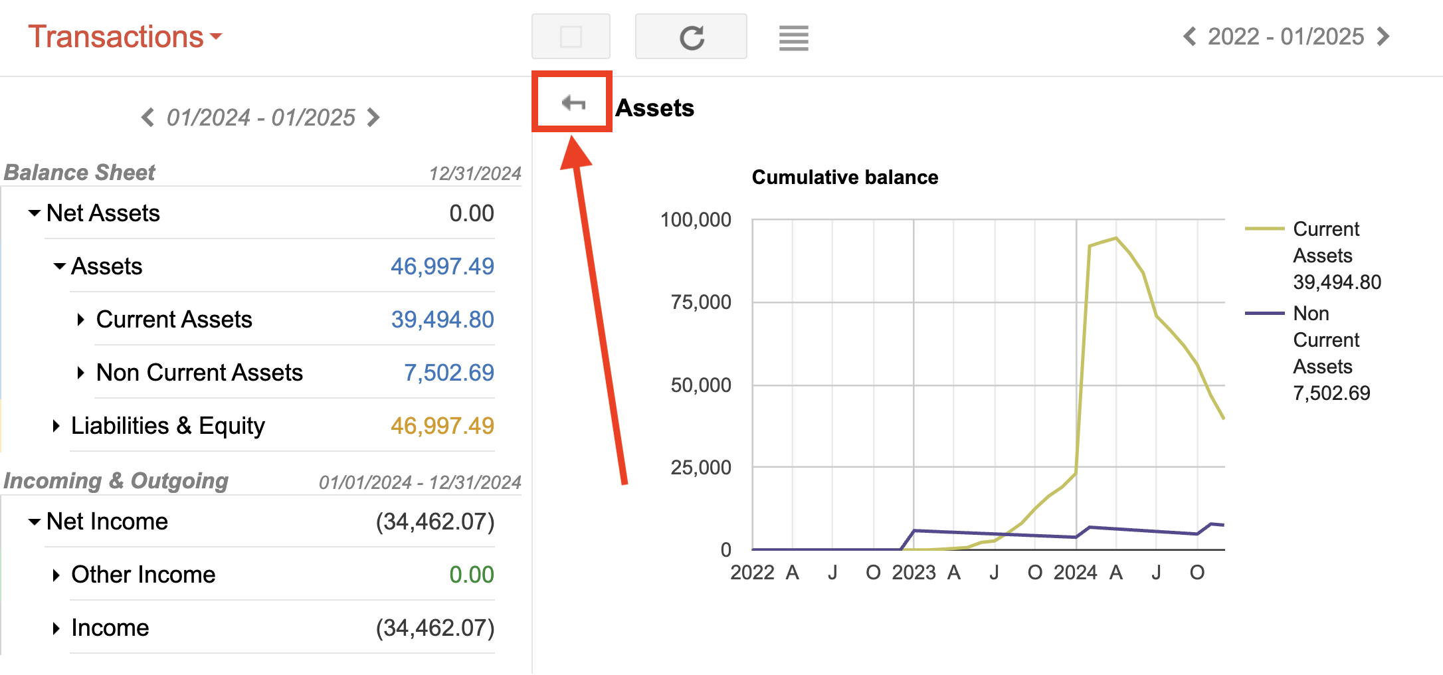Collapse the Assets subsection

click(x=58, y=266)
